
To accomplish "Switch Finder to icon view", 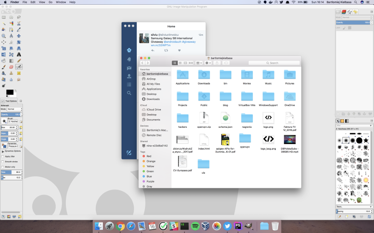I will tap(174, 63).
